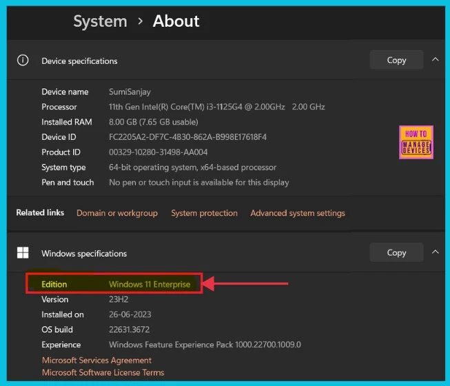The height and width of the screenshot is (386, 450).
Task: Copy the Windows specifications
Action: click(396, 252)
